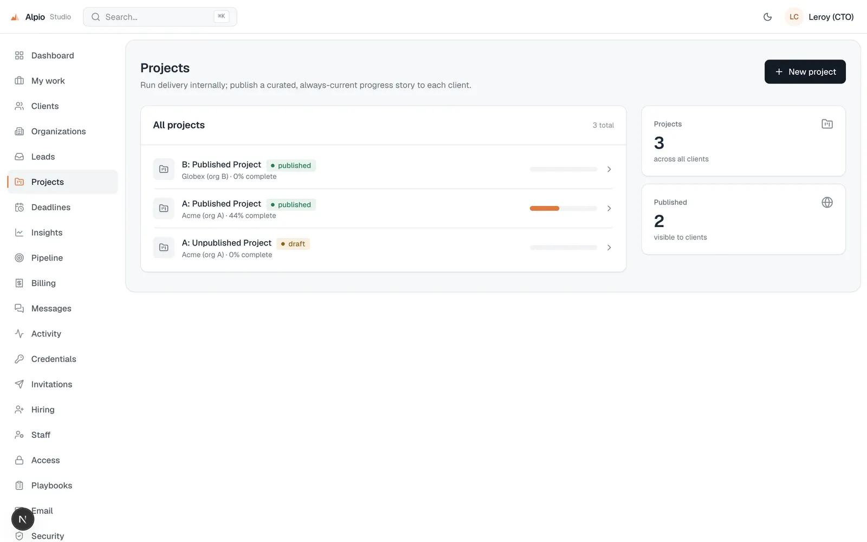Click the Activity pulse icon
The height and width of the screenshot is (542, 867).
[x=20, y=334]
